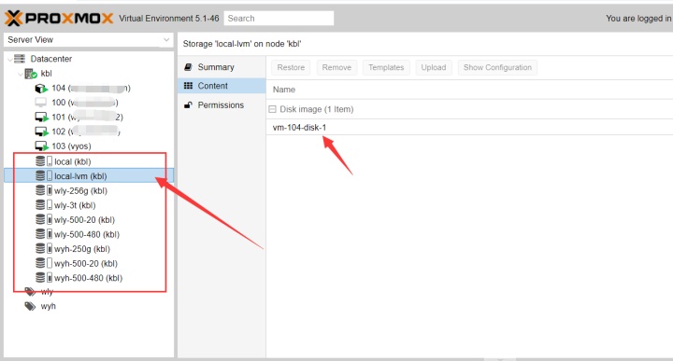Screen dimensions: 673x361
Task: Click storage icon for wyh-500-480
Action: coord(44,277)
